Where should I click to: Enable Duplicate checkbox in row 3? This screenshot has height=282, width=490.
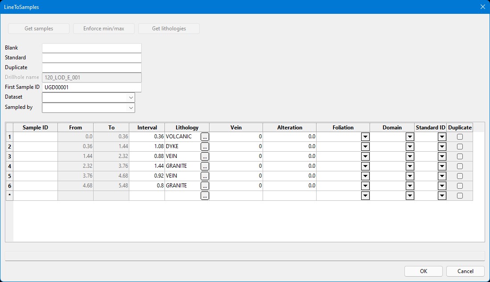[x=460, y=157]
